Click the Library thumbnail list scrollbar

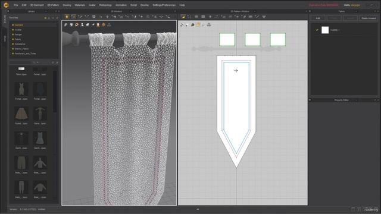click(55, 92)
